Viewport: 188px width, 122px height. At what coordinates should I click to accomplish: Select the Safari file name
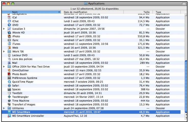(x=16, y=86)
